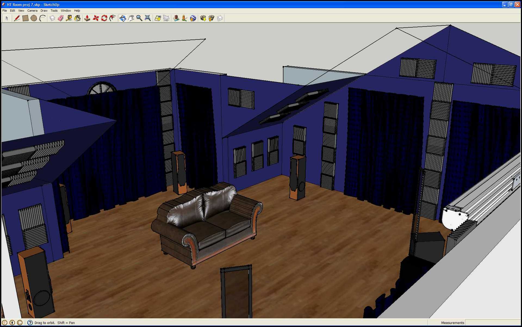
Task: Click the Get Models toolbar button
Action: pos(203,18)
